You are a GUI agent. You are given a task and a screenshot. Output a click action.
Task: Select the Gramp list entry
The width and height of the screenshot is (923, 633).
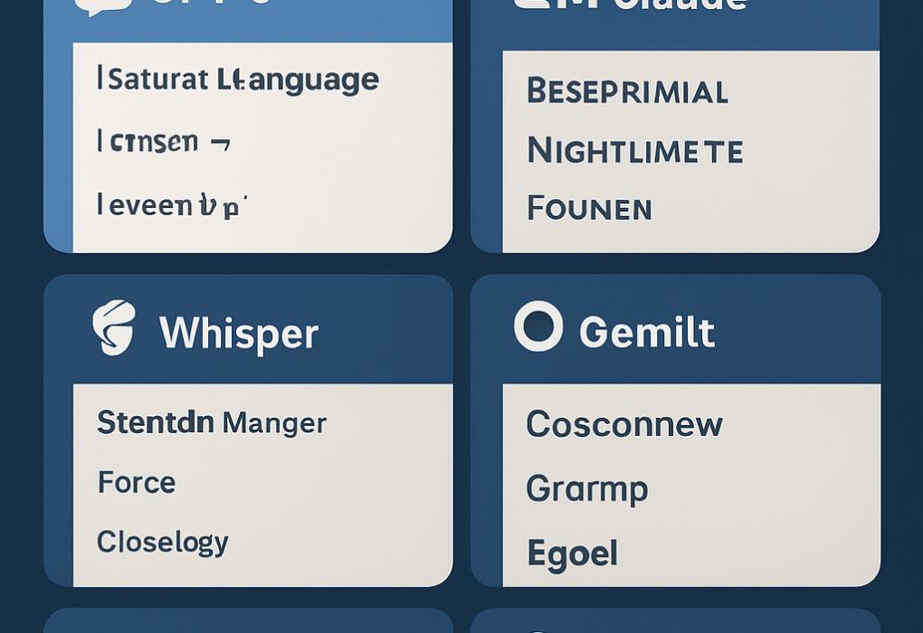587,488
